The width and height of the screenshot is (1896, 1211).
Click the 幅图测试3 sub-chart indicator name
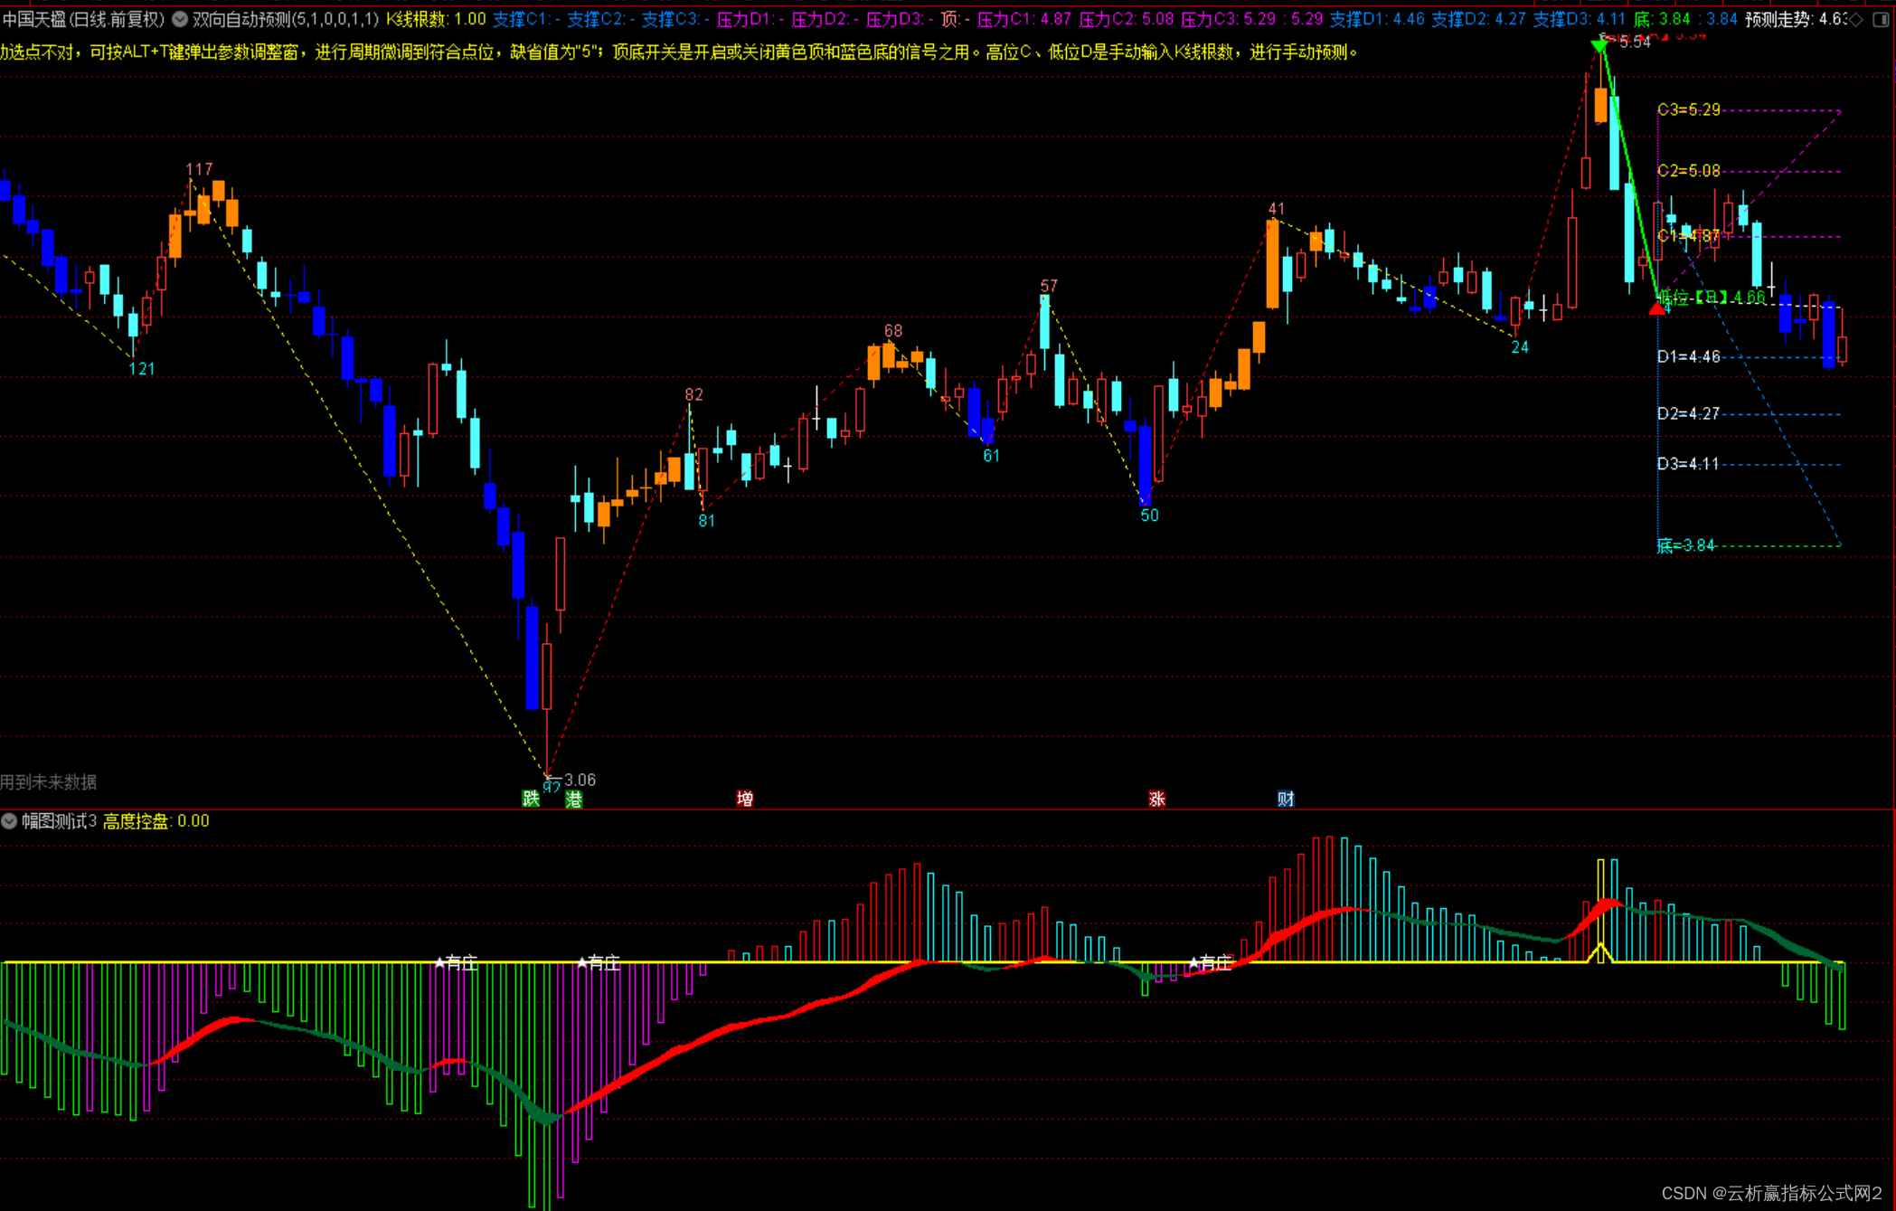tap(59, 821)
